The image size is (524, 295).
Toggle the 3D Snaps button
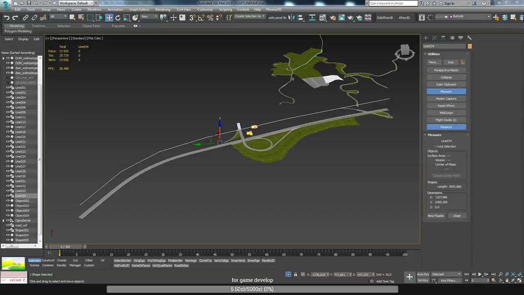[x=192, y=18]
